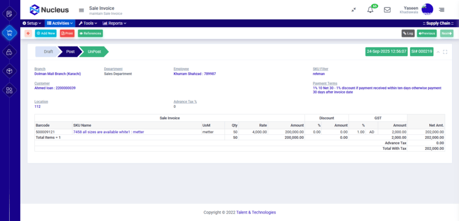Select the shopping cart sidebar icon
This screenshot has height=221, width=459.
click(x=9, y=33)
